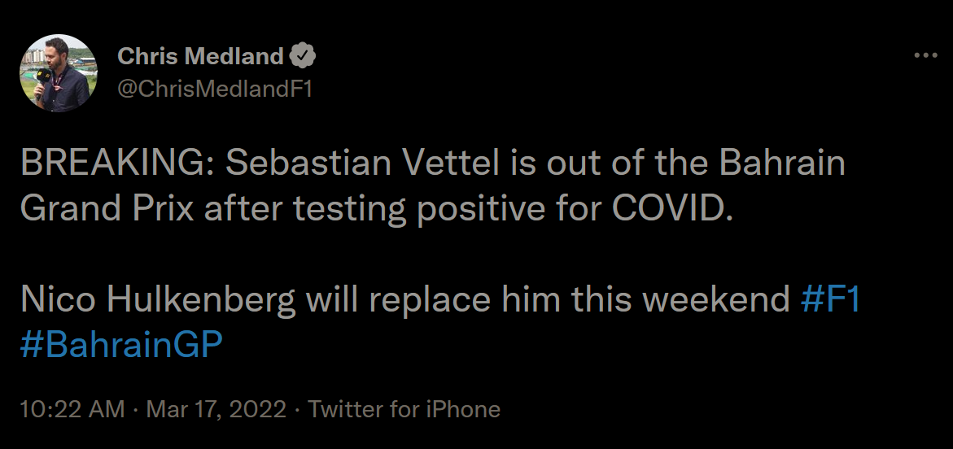Click the blue verified badge beside Chris Medland
Screen dimensions: 953x449
pos(302,56)
